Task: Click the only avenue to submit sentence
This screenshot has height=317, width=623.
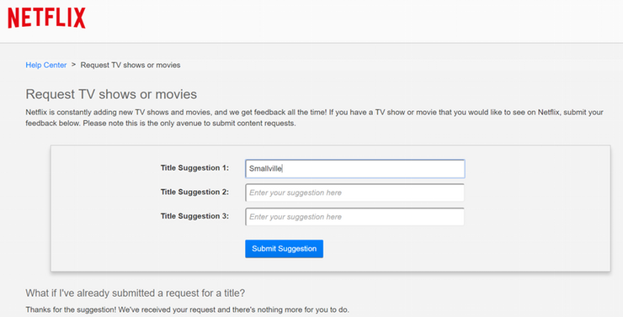Action: [x=189, y=124]
